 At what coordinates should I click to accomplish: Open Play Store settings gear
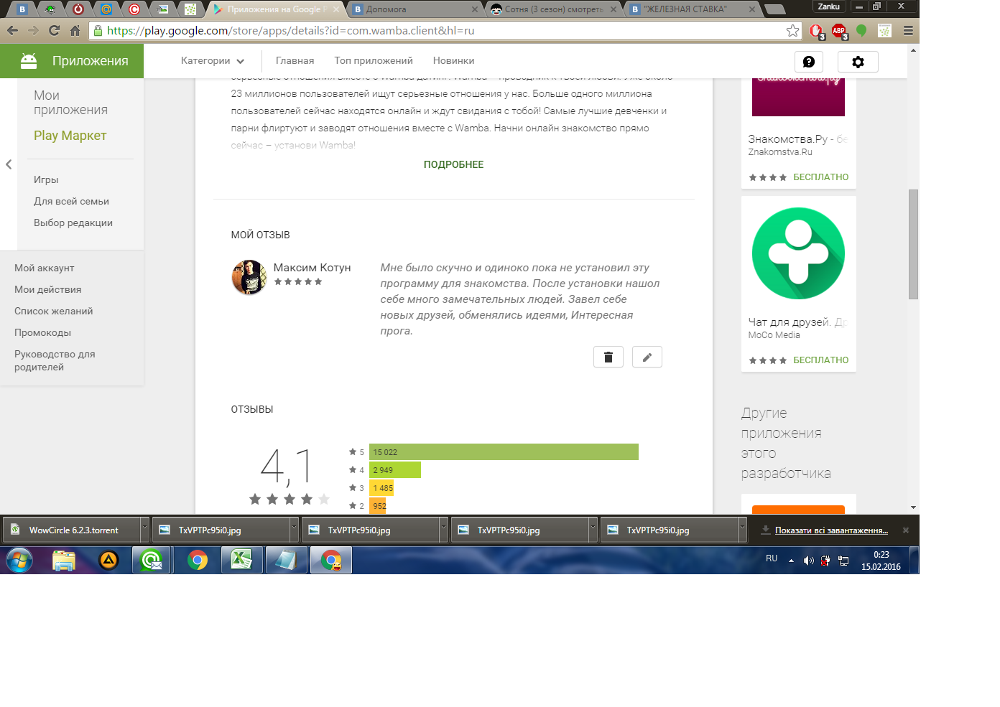click(858, 62)
